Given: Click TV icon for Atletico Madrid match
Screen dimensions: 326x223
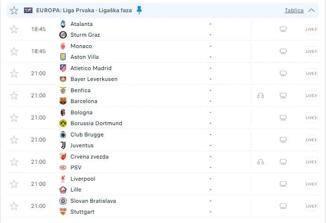Looking at the screenshot, I should [283, 73].
